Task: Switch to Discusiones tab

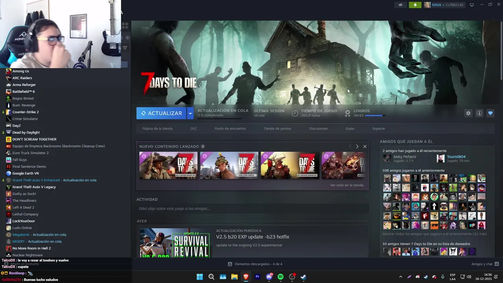Action: [318, 129]
